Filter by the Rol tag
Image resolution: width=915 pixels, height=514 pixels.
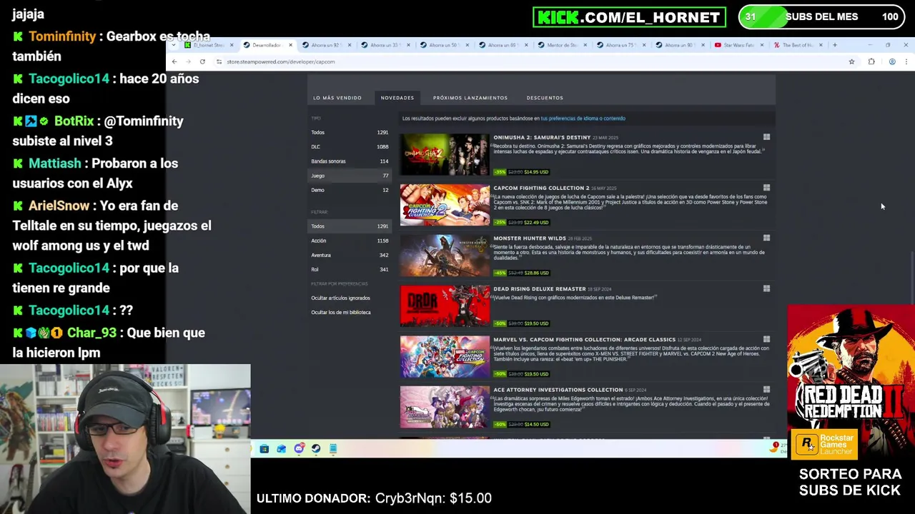coord(350,269)
